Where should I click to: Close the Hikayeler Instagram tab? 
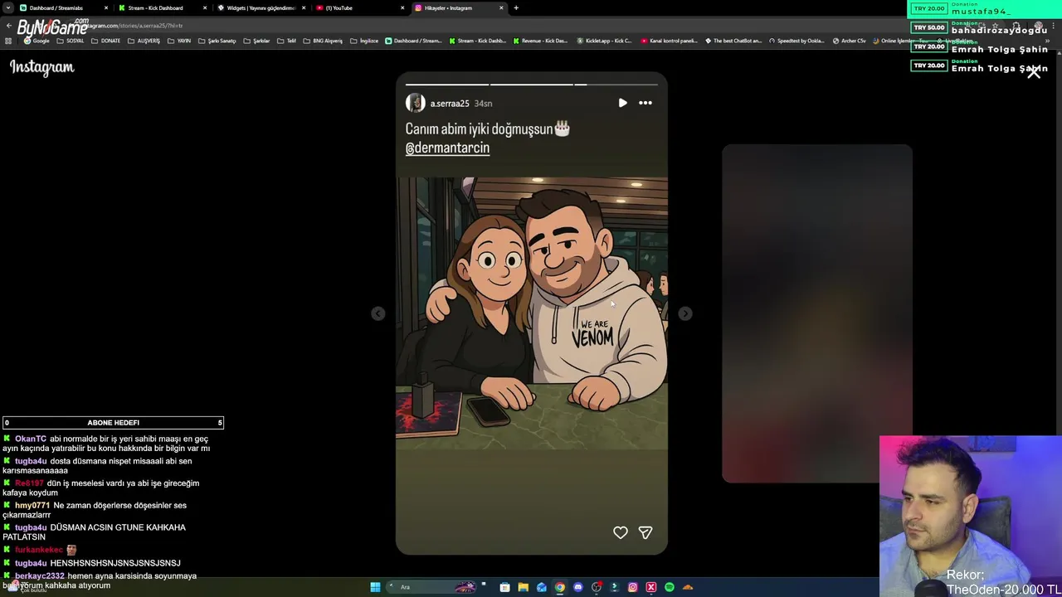click(x=501, y=8)
